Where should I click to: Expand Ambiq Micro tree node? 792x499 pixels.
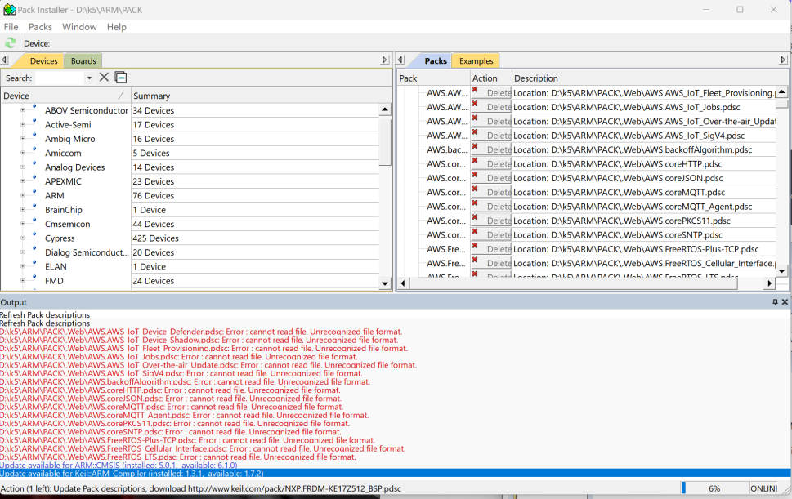click(x=22, y=138)
